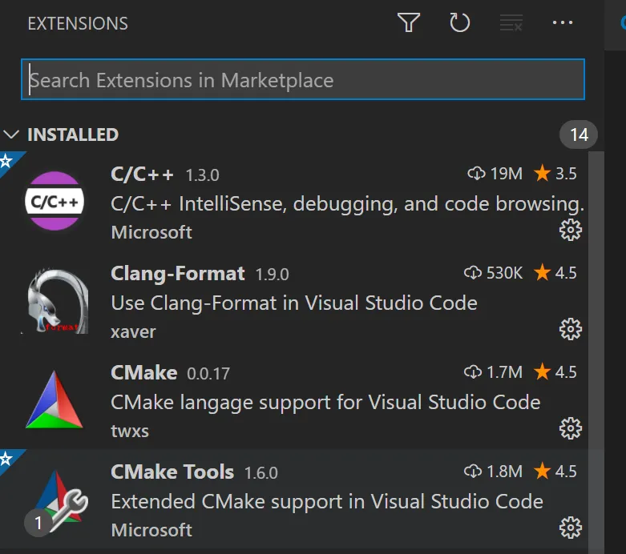Click the CMake Tools wrench logo
This screenshot has height=554, width=626.
(x=60, y=500)
